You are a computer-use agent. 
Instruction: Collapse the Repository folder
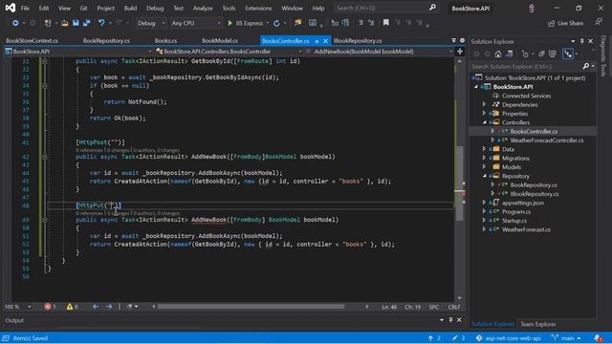click(x=485, y=176)
